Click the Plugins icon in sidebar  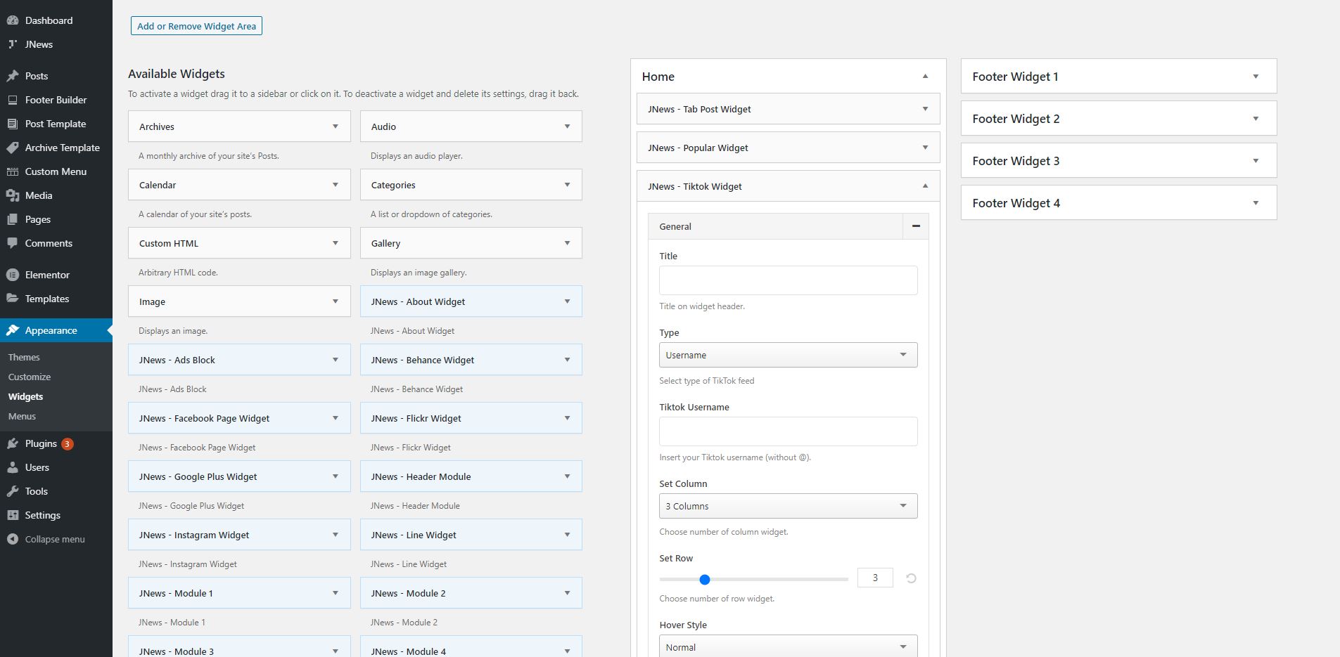pyautogui.click(x=13, y=443)
